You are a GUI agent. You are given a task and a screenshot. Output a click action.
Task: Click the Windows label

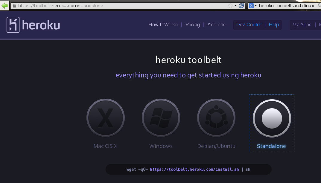coord(161,146)
